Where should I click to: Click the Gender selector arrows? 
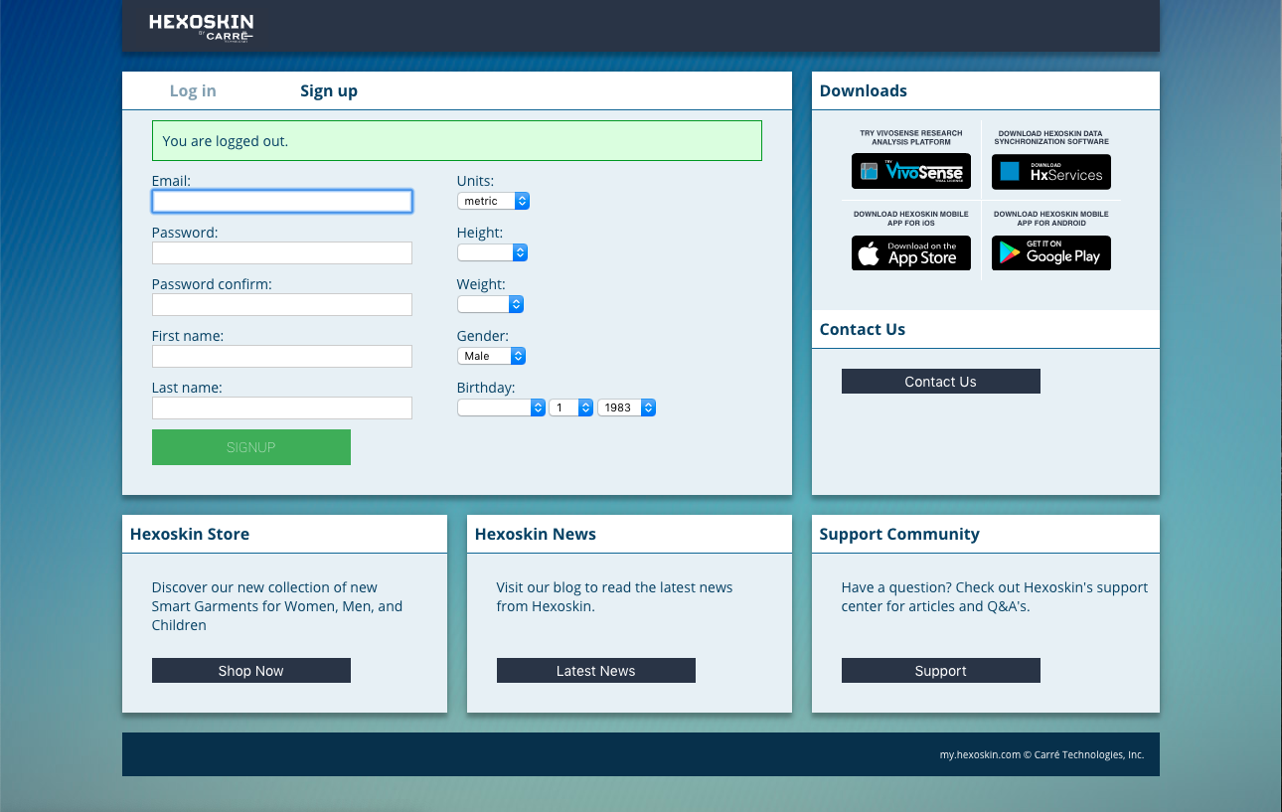tap(518, 355)
